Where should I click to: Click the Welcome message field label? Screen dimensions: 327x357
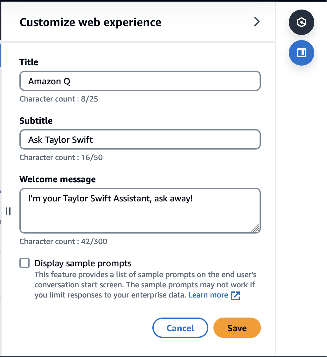tap(58, 179)
